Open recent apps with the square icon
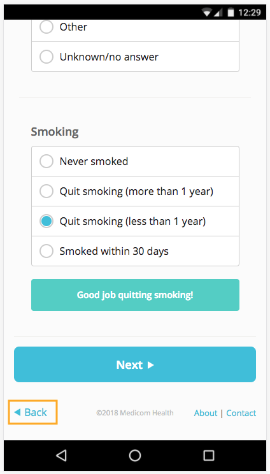This screenshot has height=474, width=270. [208, 456]
